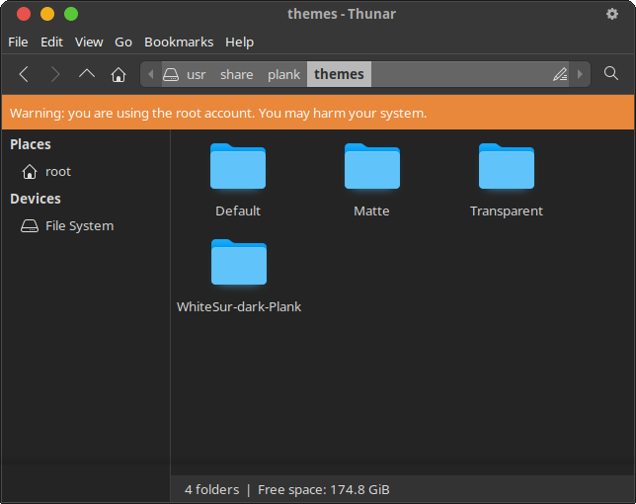636x504 pixels.
Task: Toggle path editing with pencil icon
Action: [x=560, y=74]
